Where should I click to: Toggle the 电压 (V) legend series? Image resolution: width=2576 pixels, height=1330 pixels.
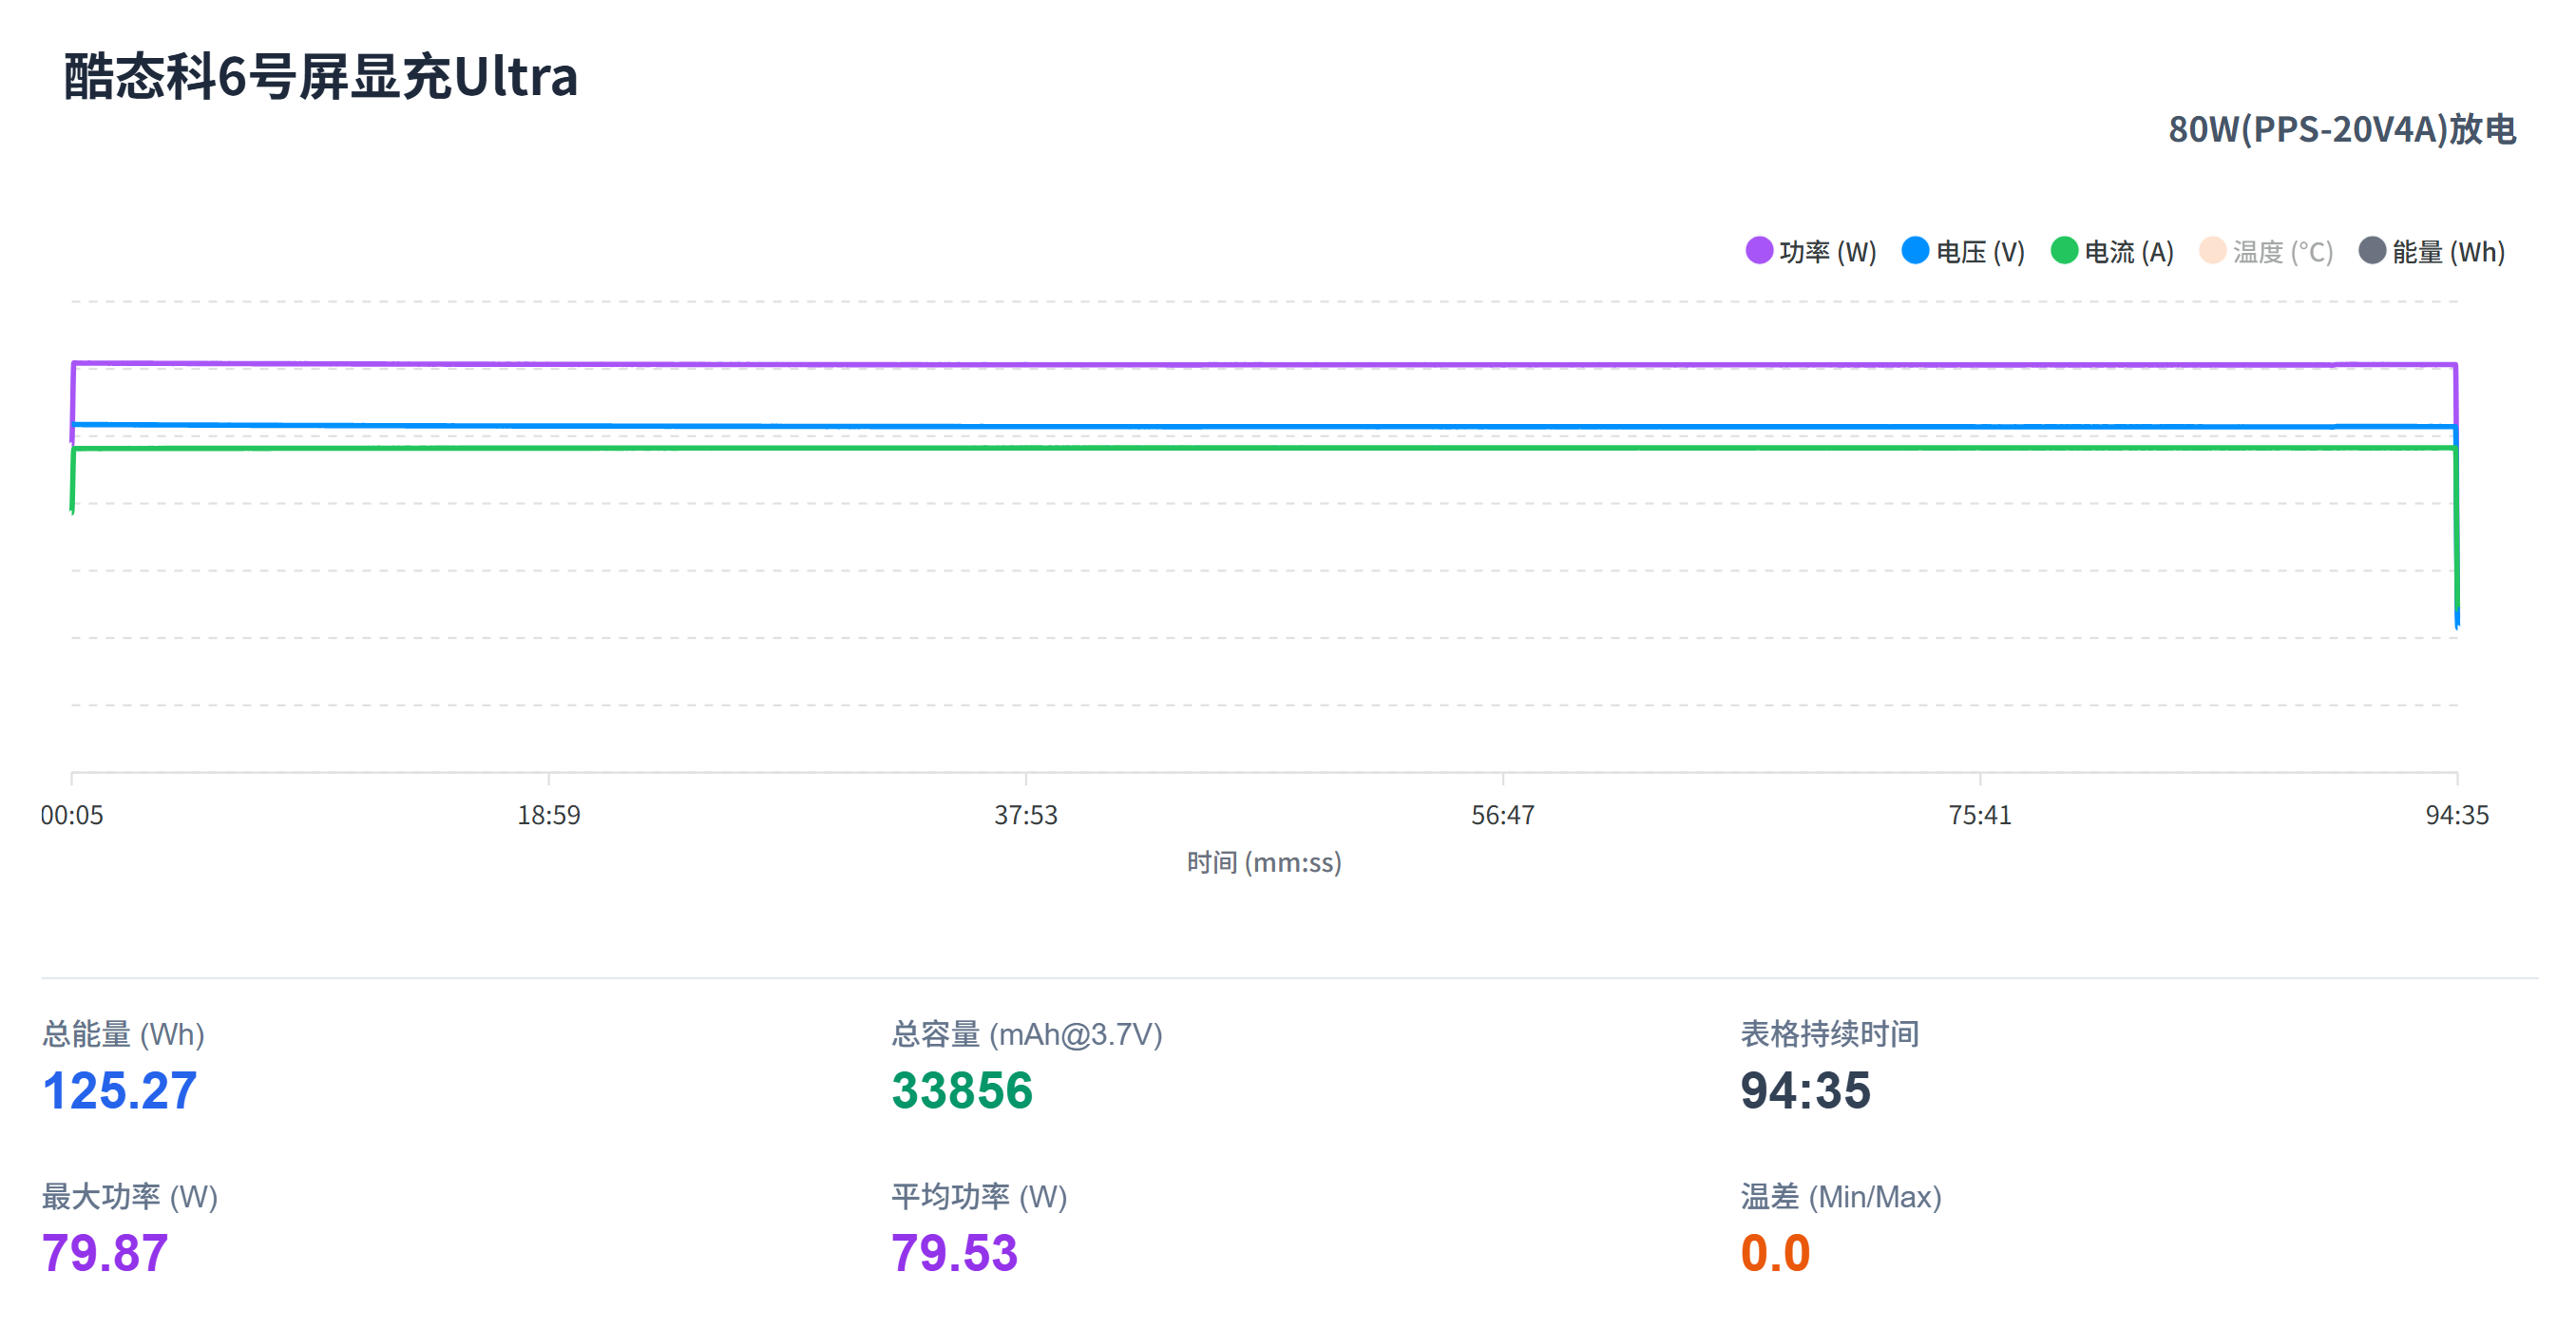click(1963, 251)
